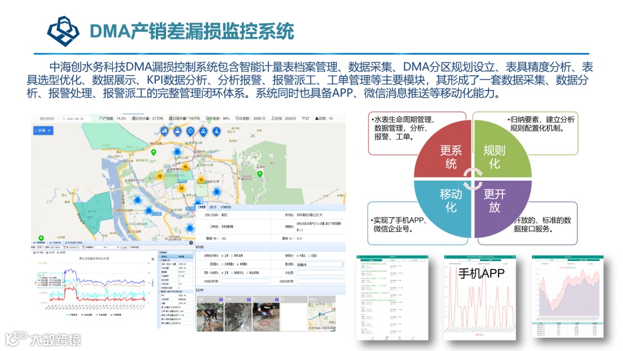Click the back arrow in 手机APP screen
623x351 pixels.
[446, 257]
